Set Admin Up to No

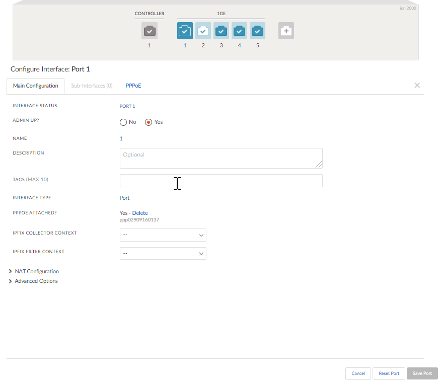[123, 122]
